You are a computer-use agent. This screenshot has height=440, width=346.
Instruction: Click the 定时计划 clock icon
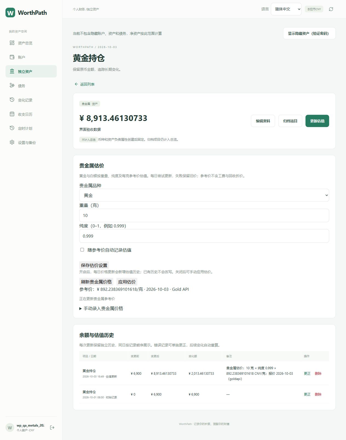pos(12,128)
